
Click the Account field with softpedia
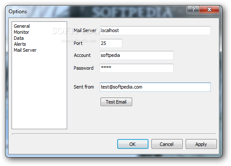136,55
